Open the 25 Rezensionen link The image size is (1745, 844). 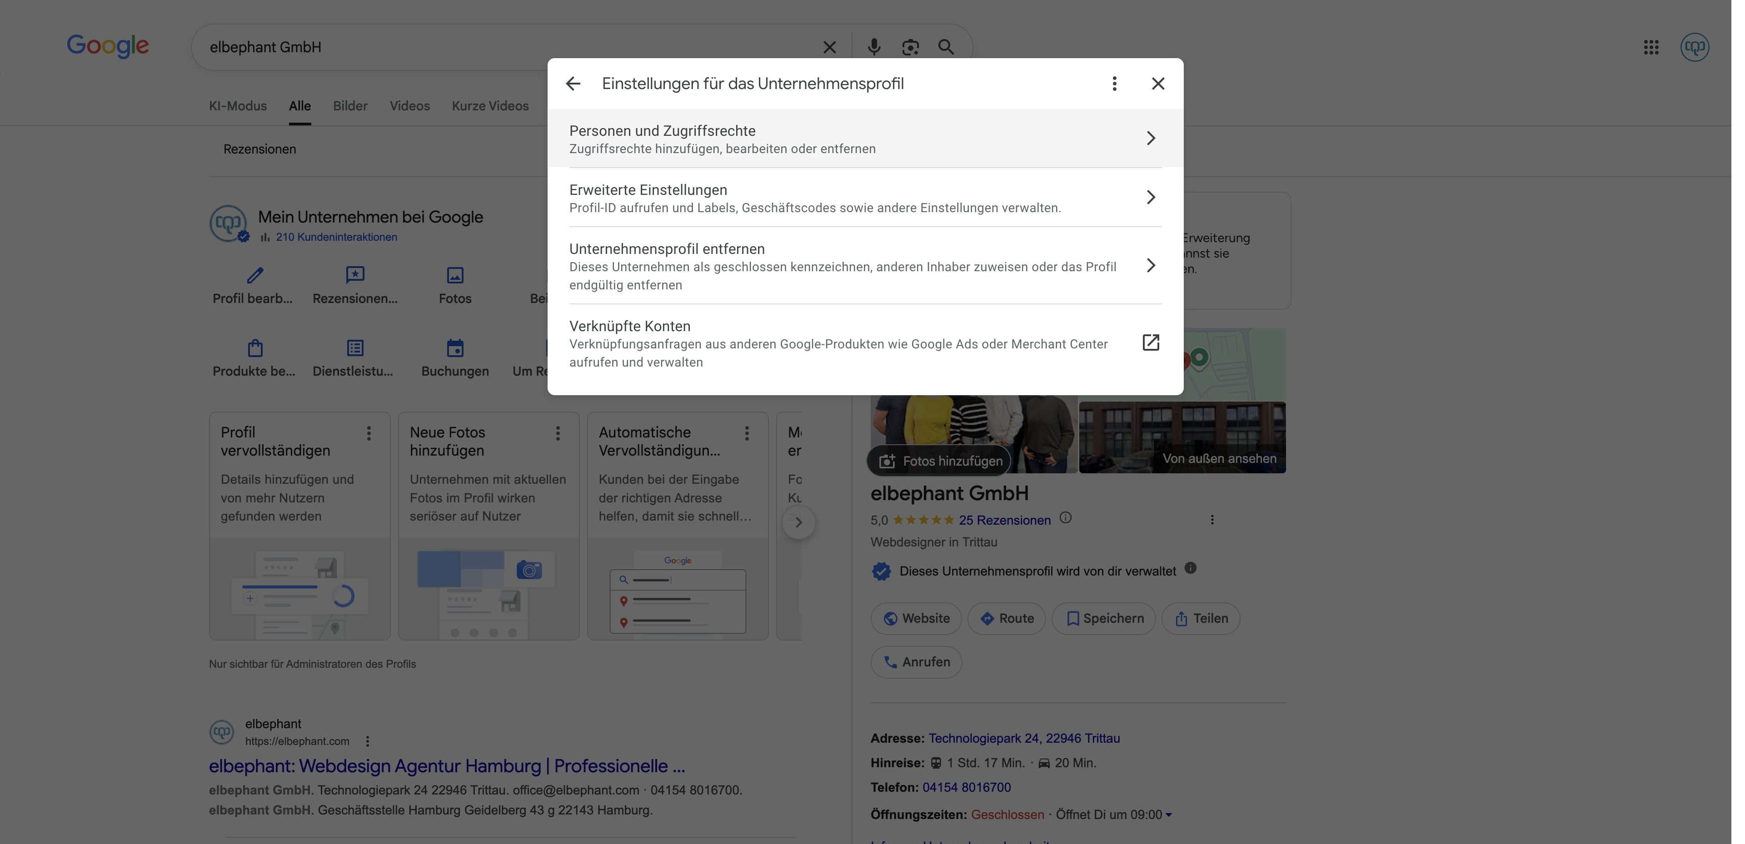[1005, 520]
